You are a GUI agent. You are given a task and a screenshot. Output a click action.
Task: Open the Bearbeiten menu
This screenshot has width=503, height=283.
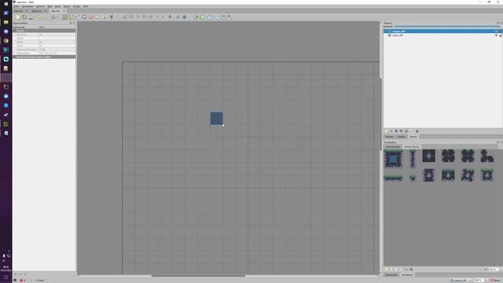(x=28, y=6)
